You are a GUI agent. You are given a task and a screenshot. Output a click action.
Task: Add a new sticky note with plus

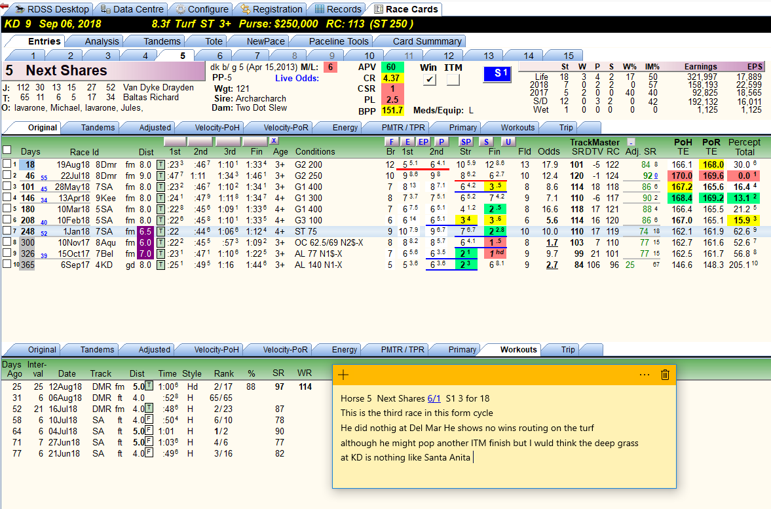[343, 375]
